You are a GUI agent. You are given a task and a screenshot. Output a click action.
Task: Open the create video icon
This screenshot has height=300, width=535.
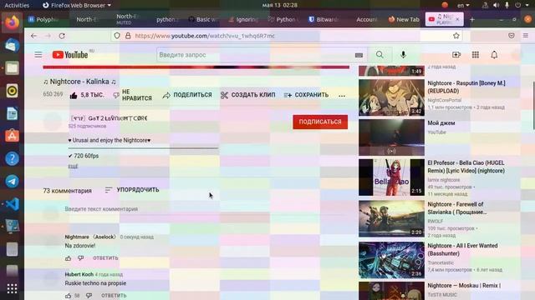click(x=456, y=55)
